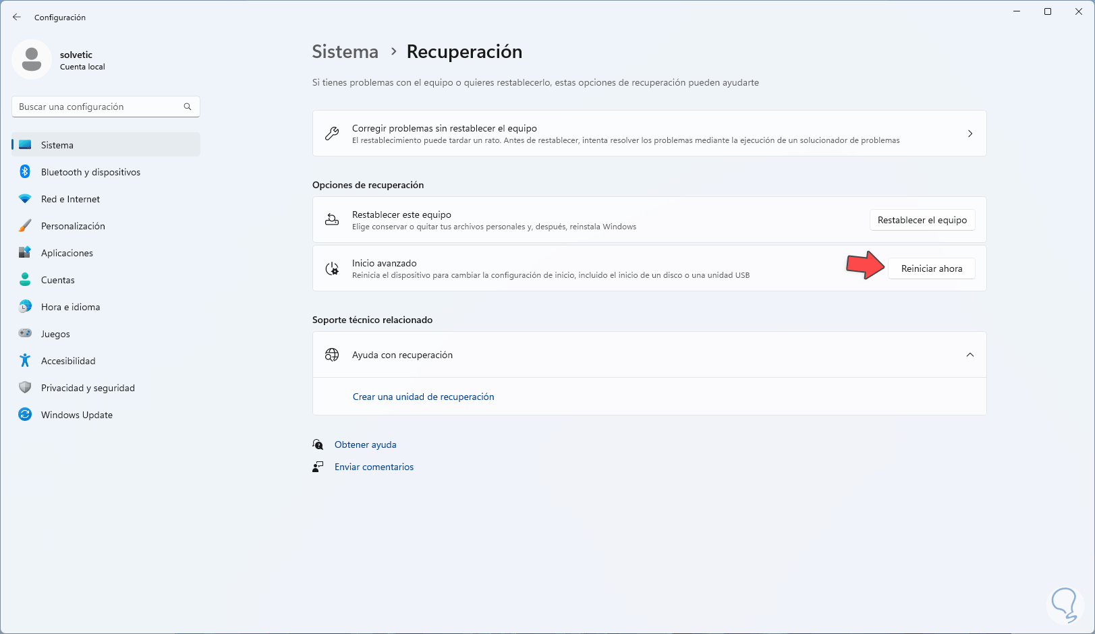Click the Windows Update sync icon

coord(25,415)
